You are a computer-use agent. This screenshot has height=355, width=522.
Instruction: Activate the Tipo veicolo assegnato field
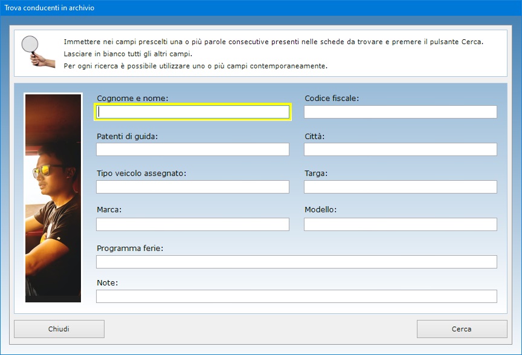click(193, 187)
